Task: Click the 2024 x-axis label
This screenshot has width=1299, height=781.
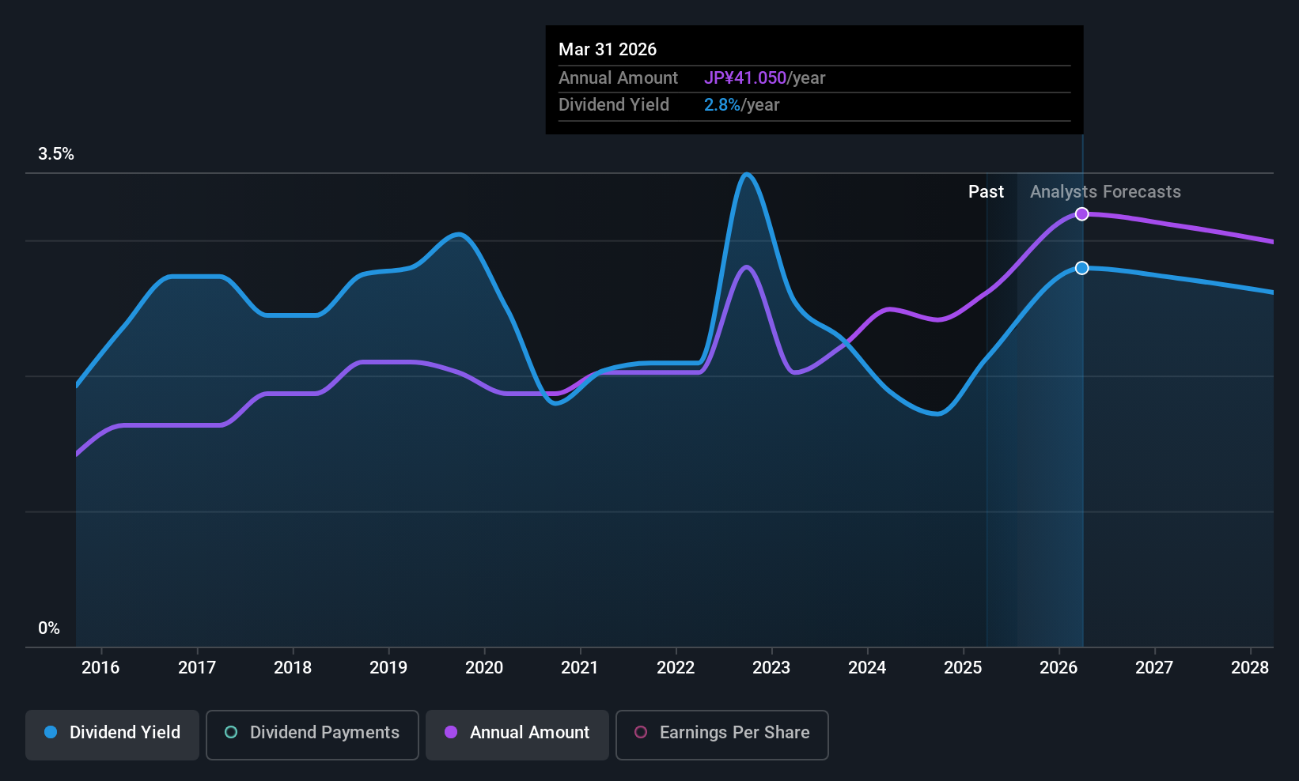Action: (867, 667)
